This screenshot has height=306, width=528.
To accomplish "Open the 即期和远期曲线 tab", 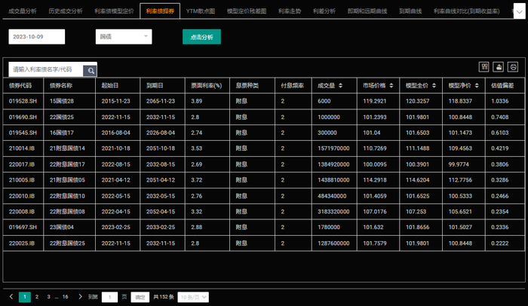I will point(367,11).
